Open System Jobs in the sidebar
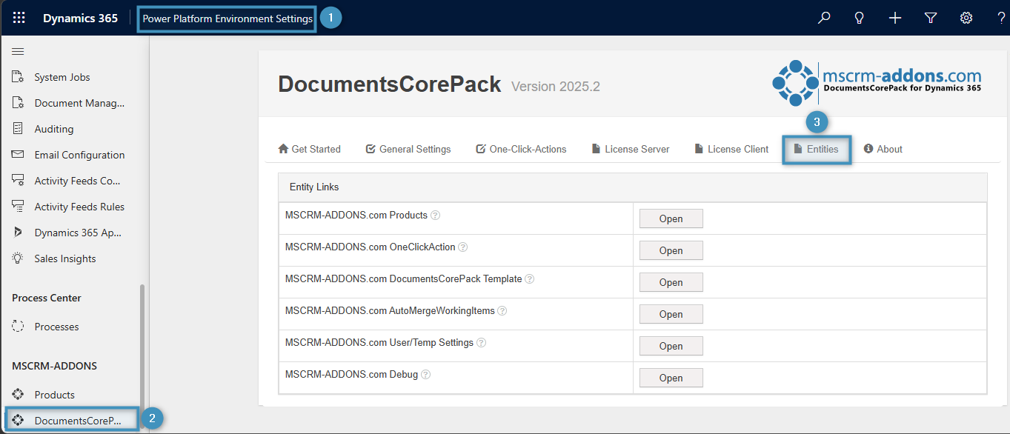 (x=62, y=77)
